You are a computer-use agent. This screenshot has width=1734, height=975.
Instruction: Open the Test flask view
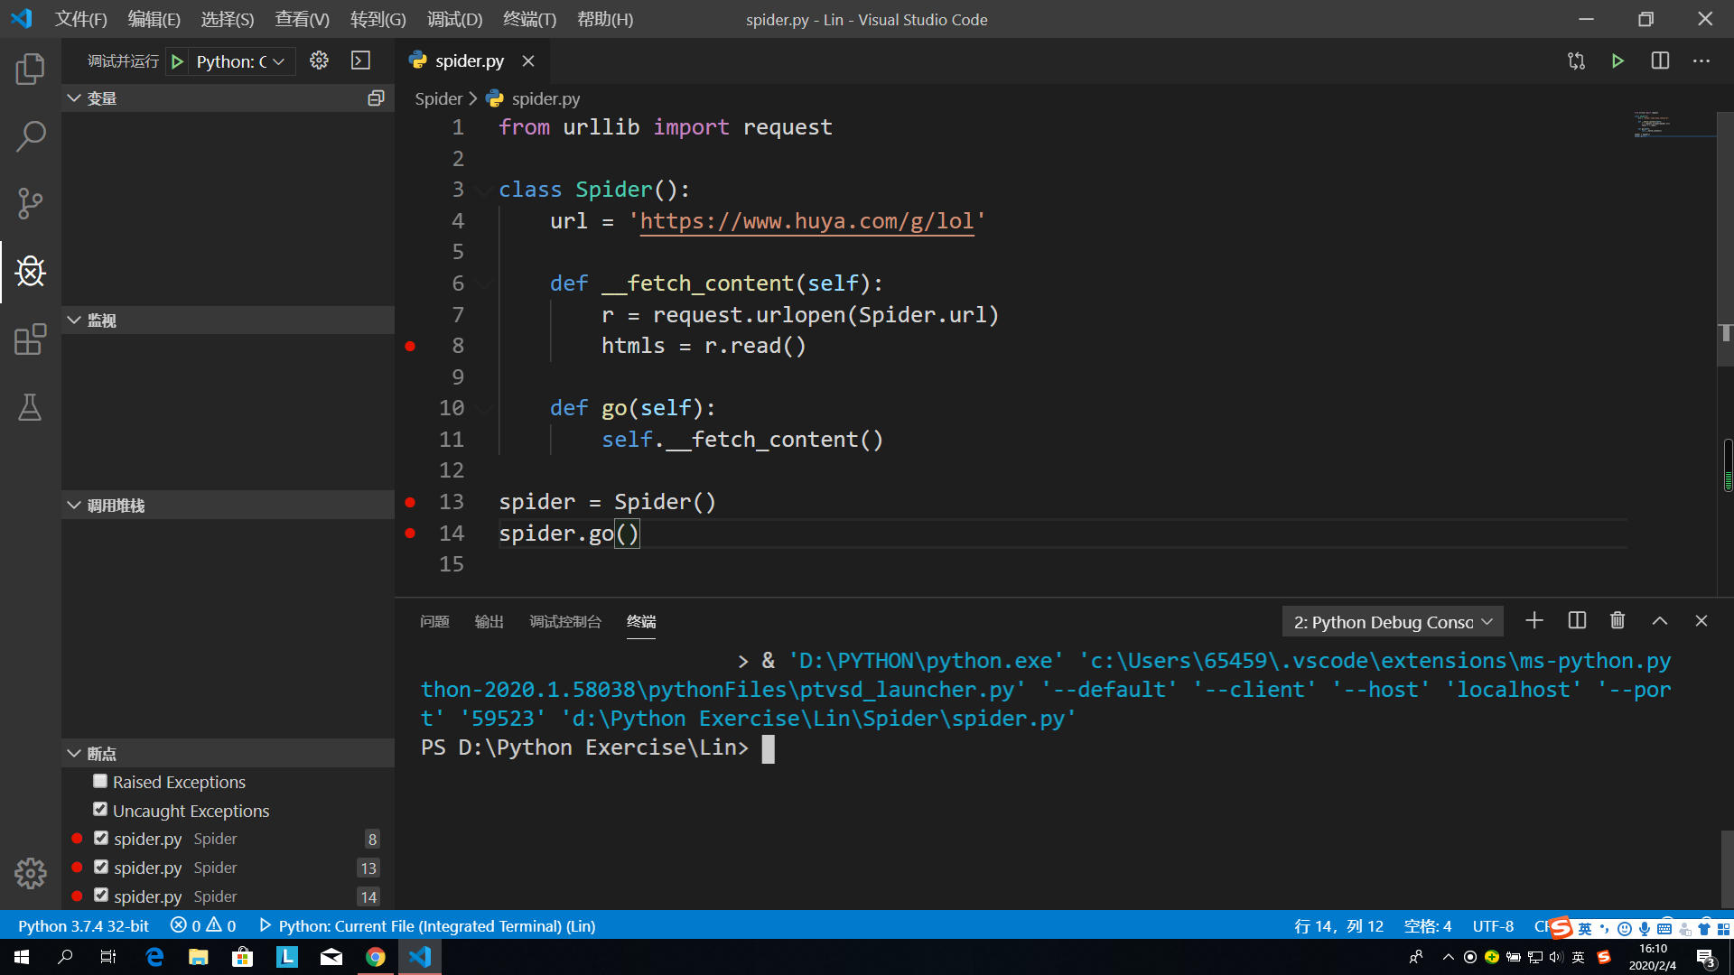[x=30, y=407]
